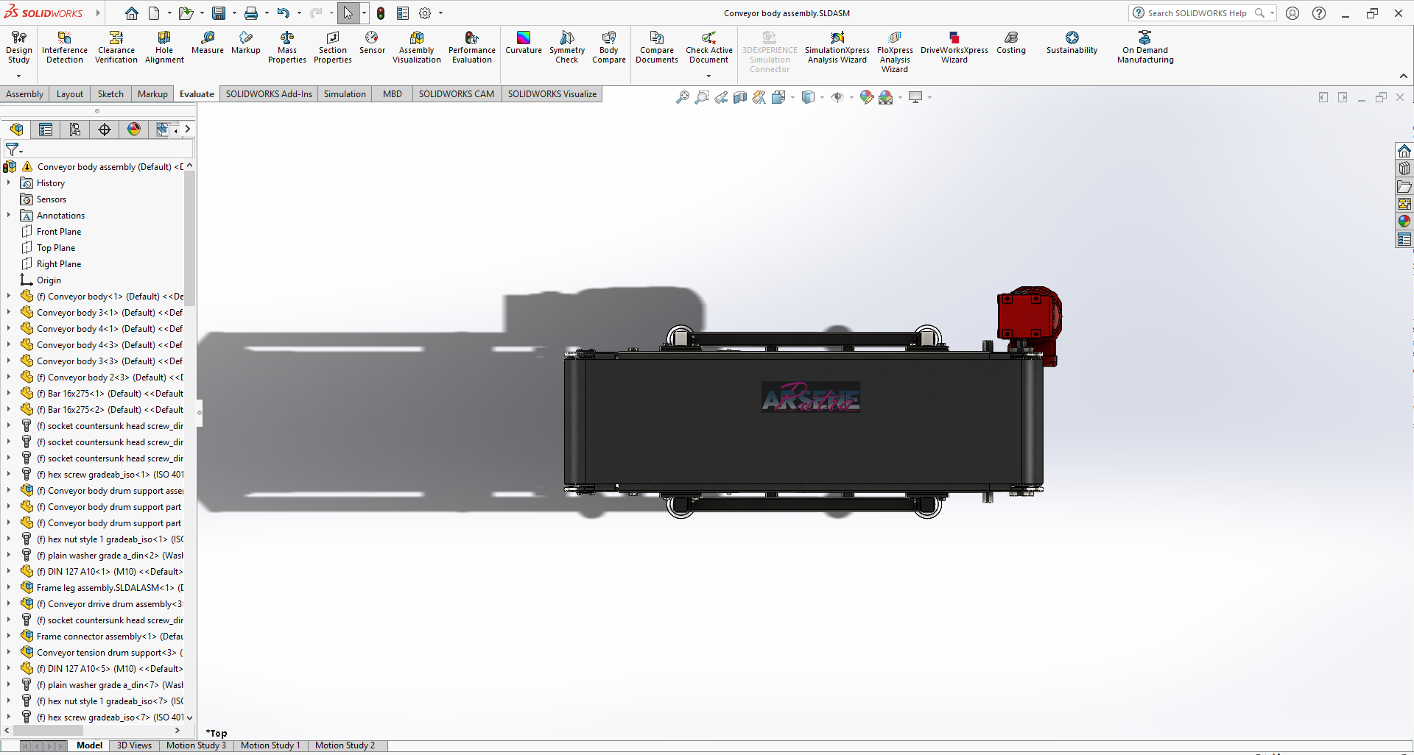Select Top Plane in tree
1414x755 pixels.
click(x=56, y=248)
